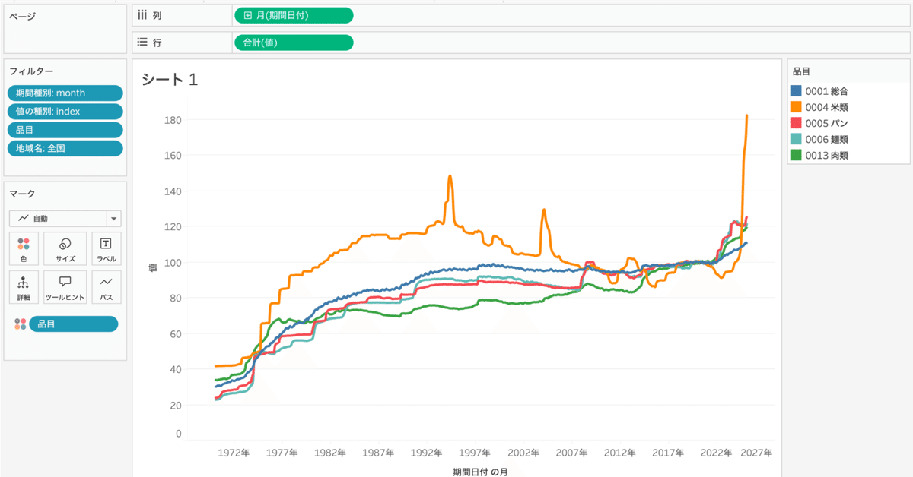Select the 月(期間日付) pill on columns shelf
This screenshot has height=477, width=913.
[293, 15]
